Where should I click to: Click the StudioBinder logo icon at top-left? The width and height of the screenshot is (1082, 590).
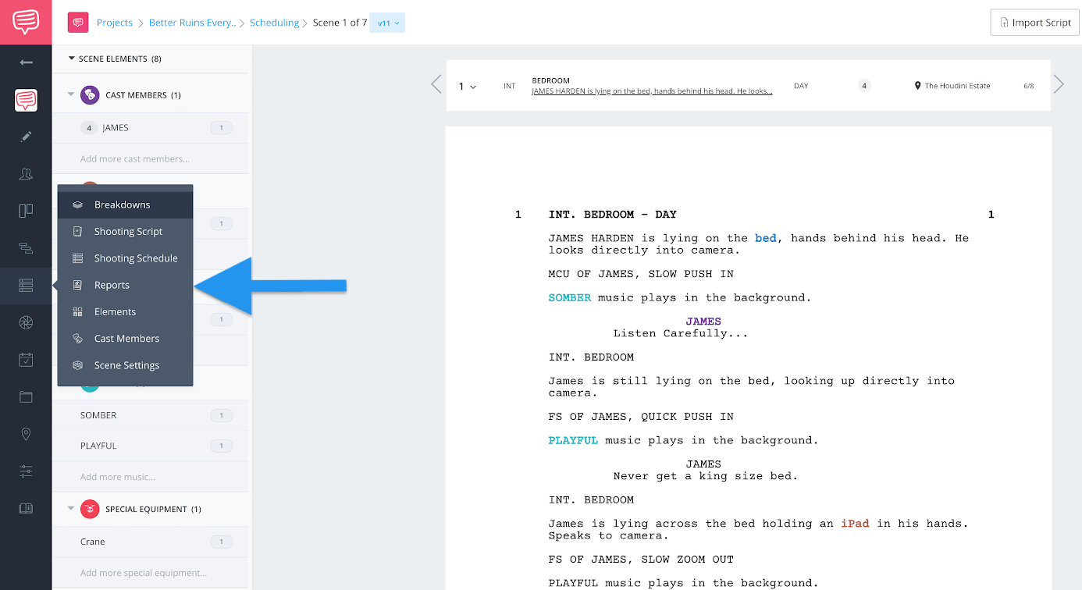click(x=26, y=22)
